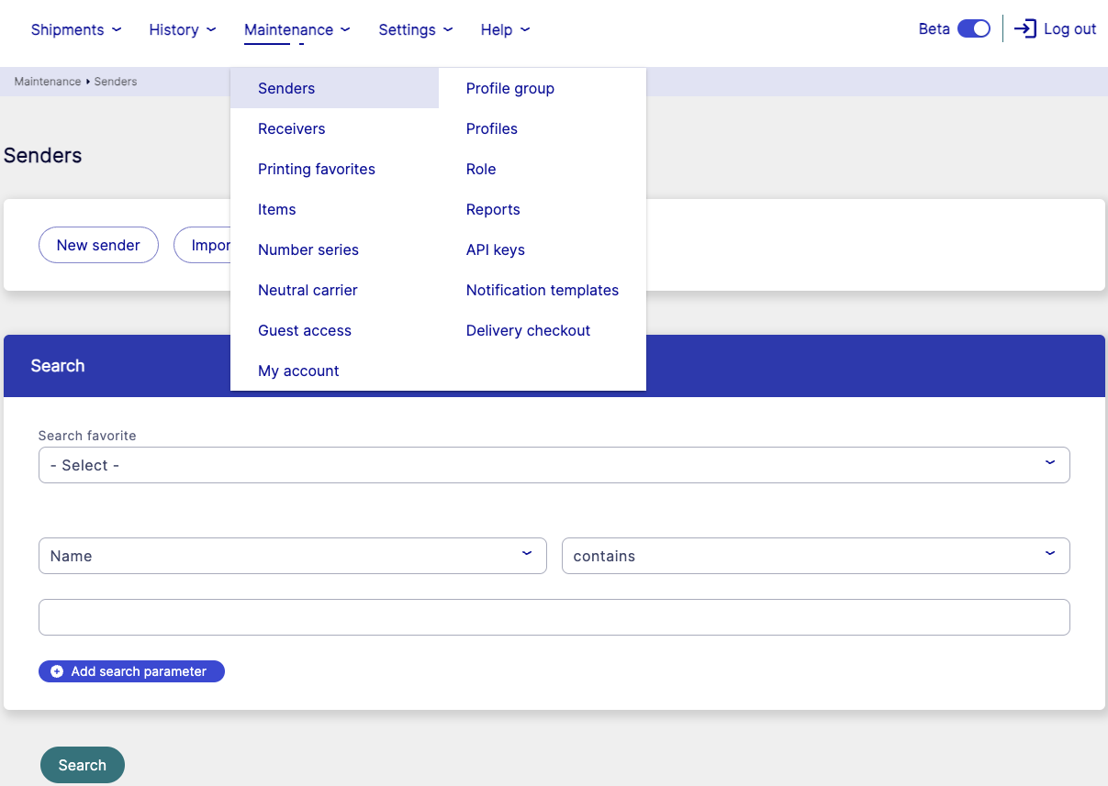
Task: Select Notification templates menu entry
Action: tap(543, 290)
